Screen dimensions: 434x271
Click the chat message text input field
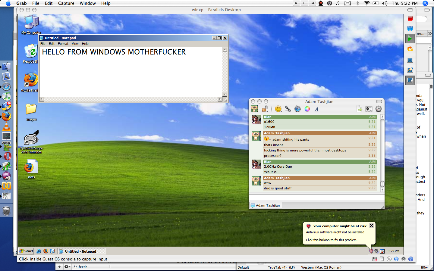tap(316, 197)
